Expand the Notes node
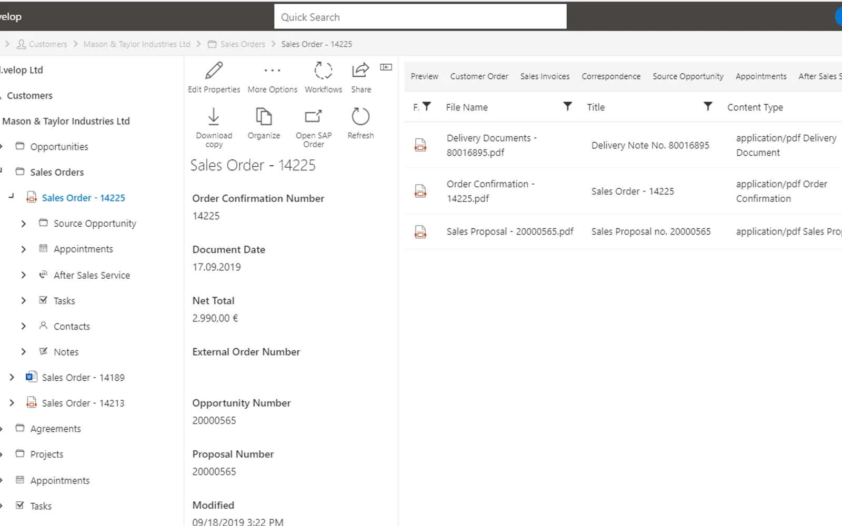This screenshot has height=526, width=842. pos(23,352)
